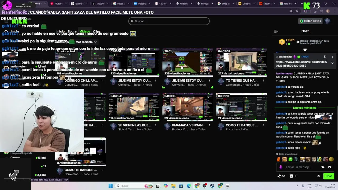Click the purple microphone badge in chat input
Image resolution: width=338 pixels, height=190 pixels.
[281, 167]
